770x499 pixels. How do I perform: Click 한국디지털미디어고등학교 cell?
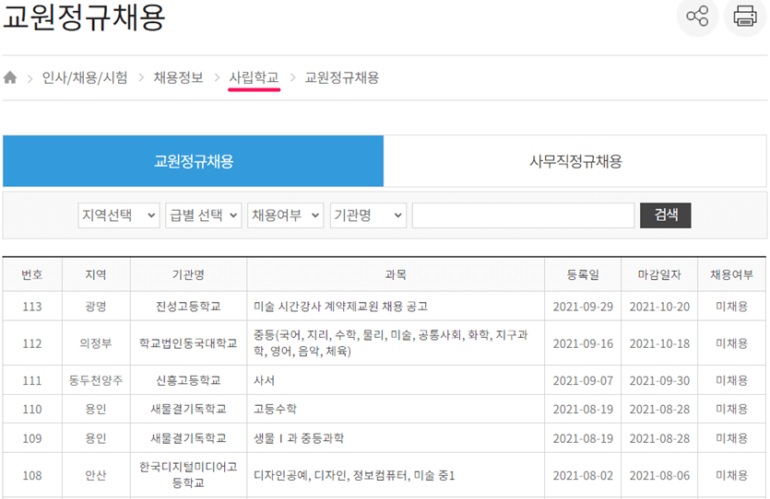click(x=188, y=475)
